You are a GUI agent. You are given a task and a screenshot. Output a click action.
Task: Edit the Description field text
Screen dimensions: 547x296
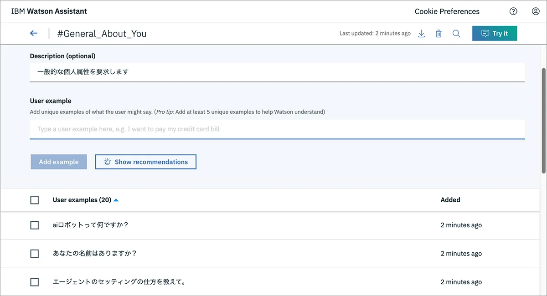point(278,72)
